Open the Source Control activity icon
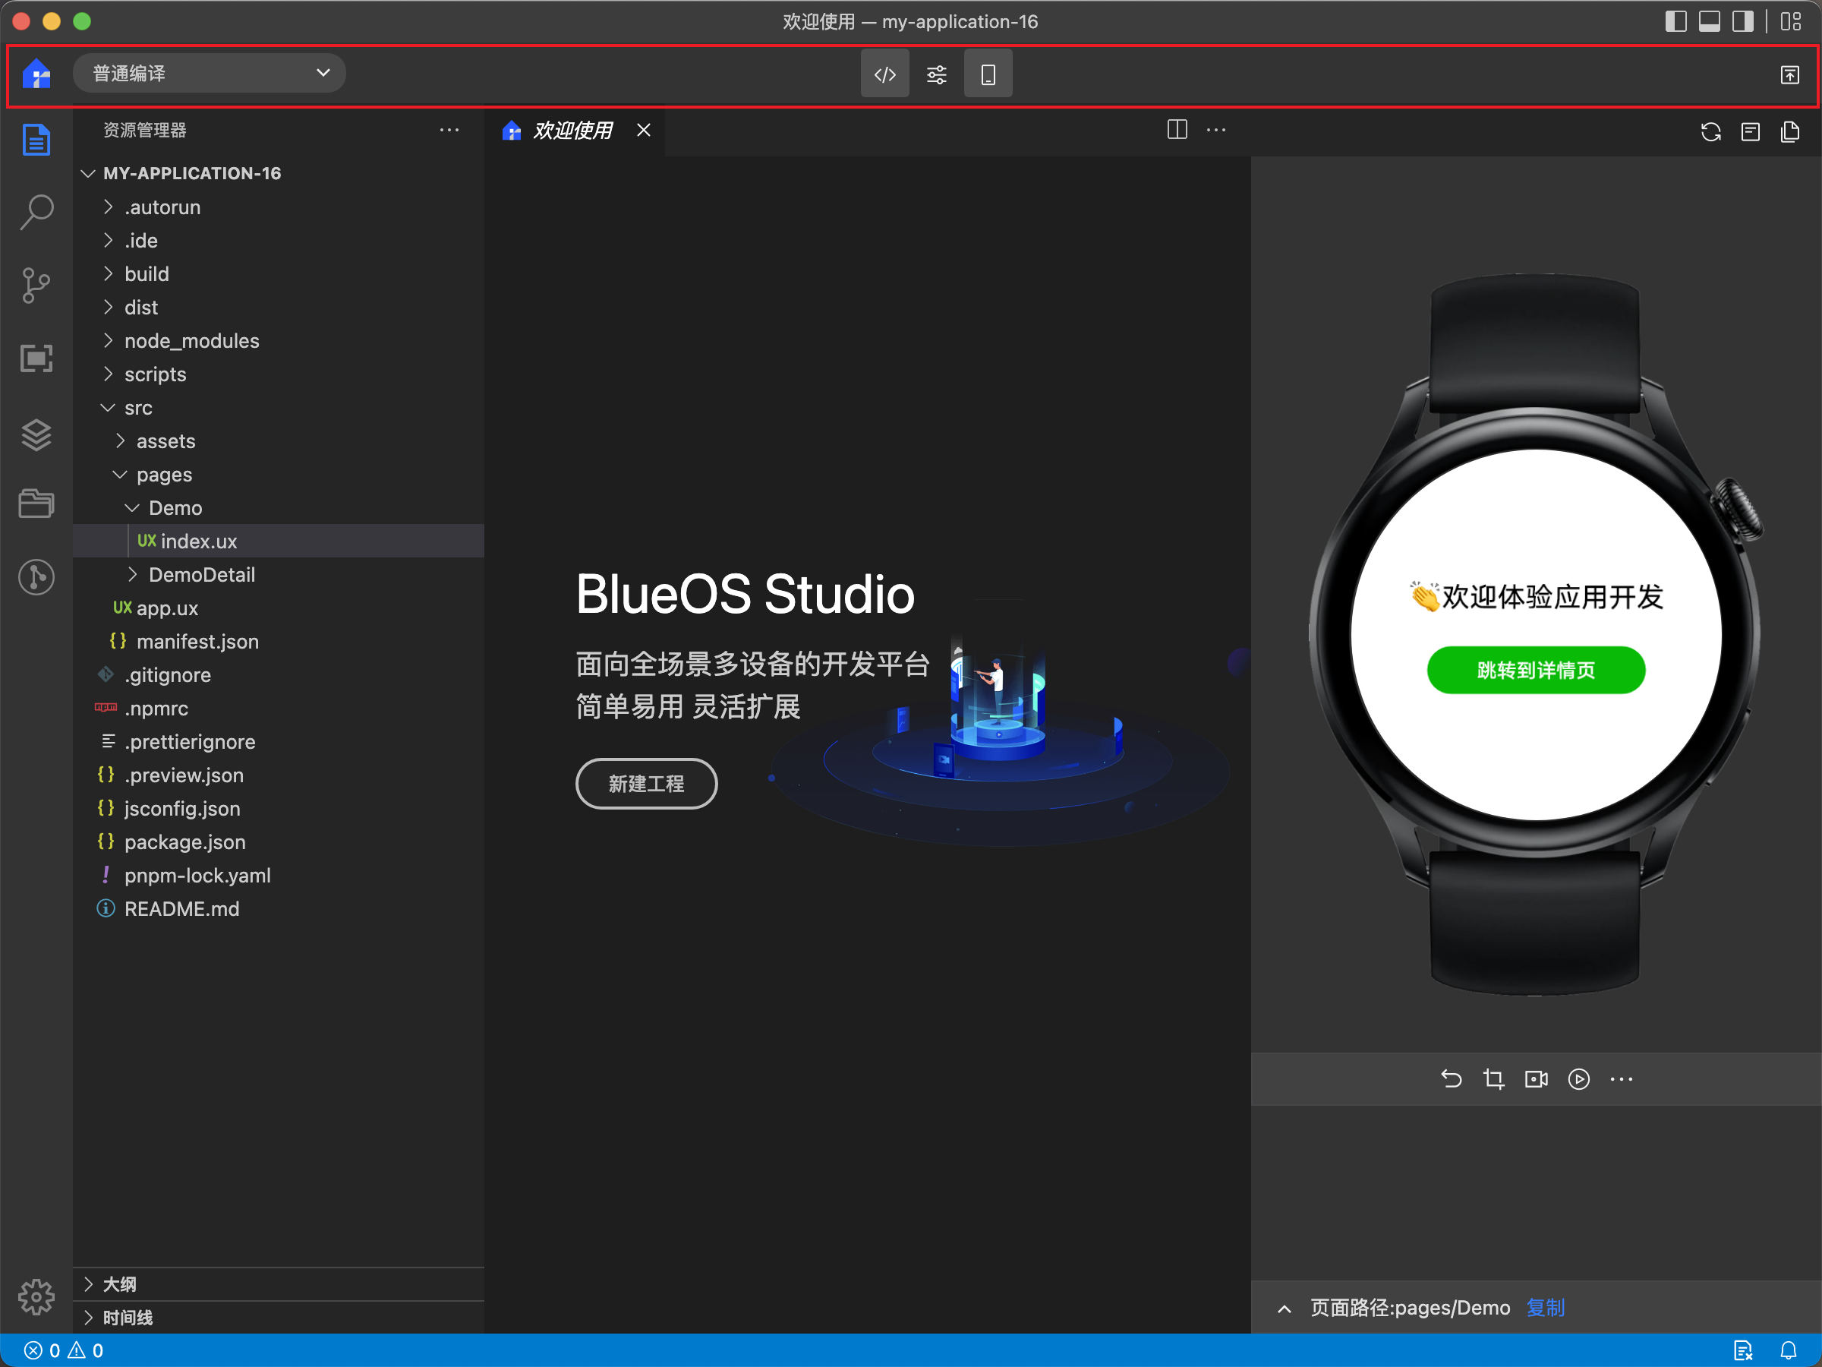 (x=36, y=286)
